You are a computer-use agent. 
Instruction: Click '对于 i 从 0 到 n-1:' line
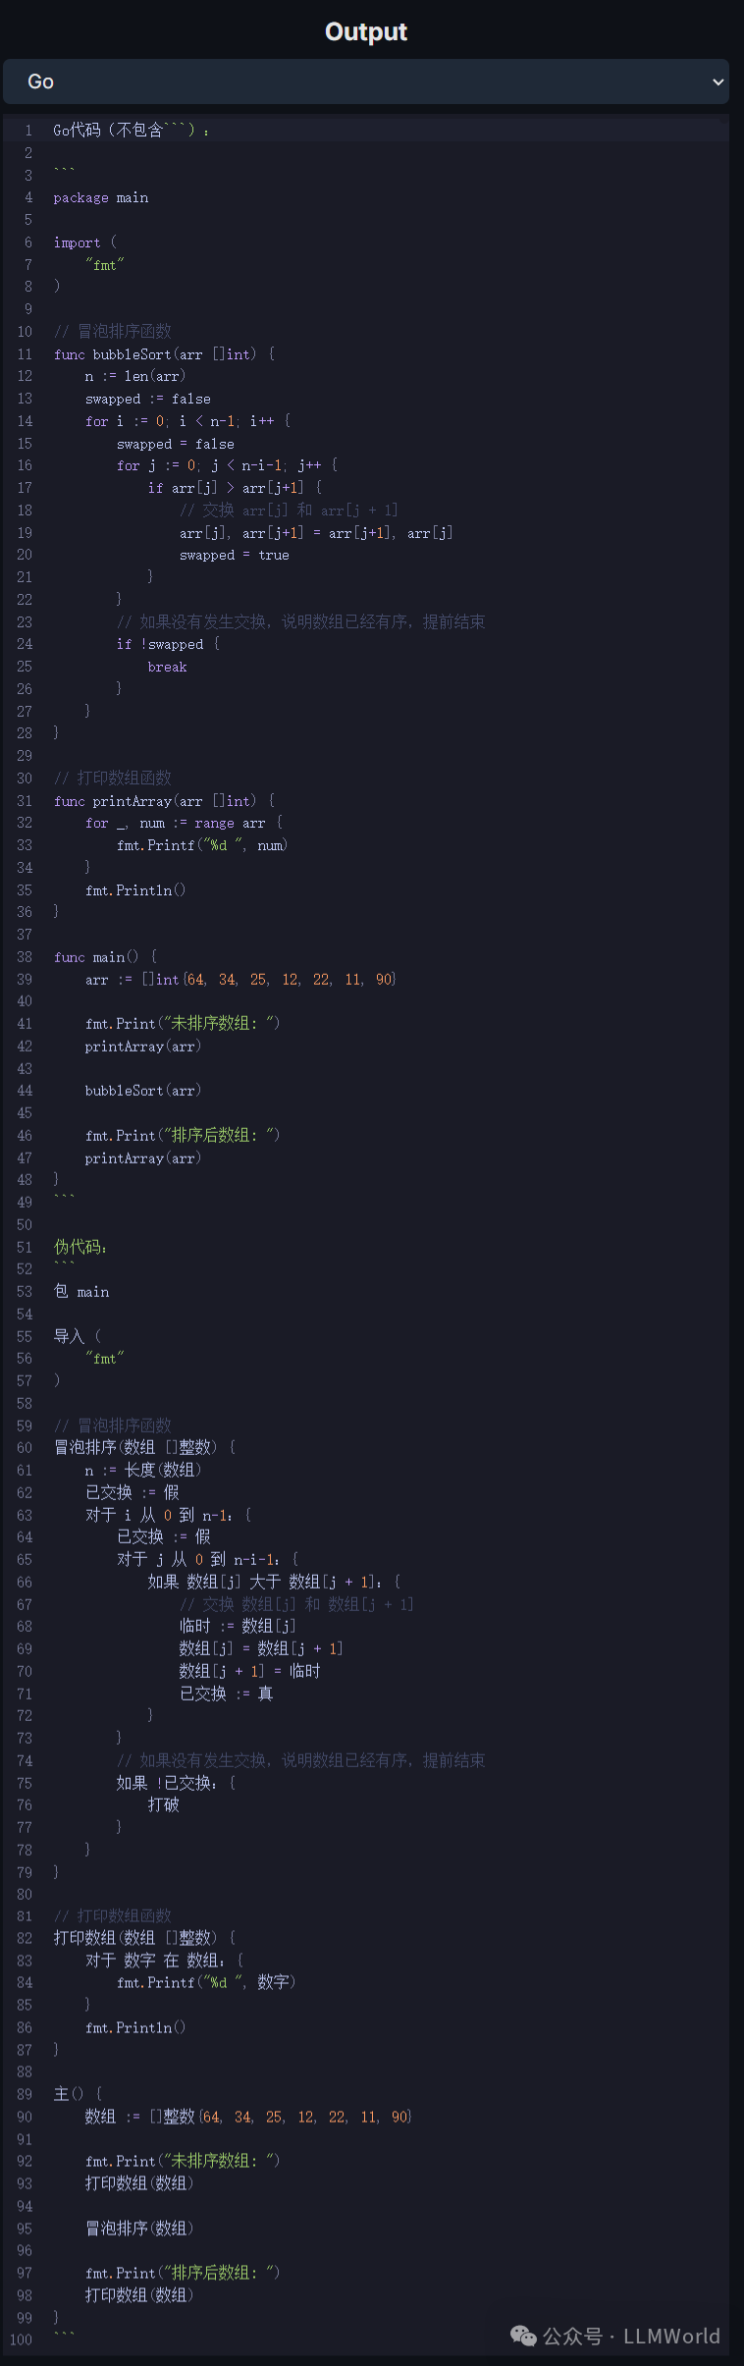tap(168, 1515)
